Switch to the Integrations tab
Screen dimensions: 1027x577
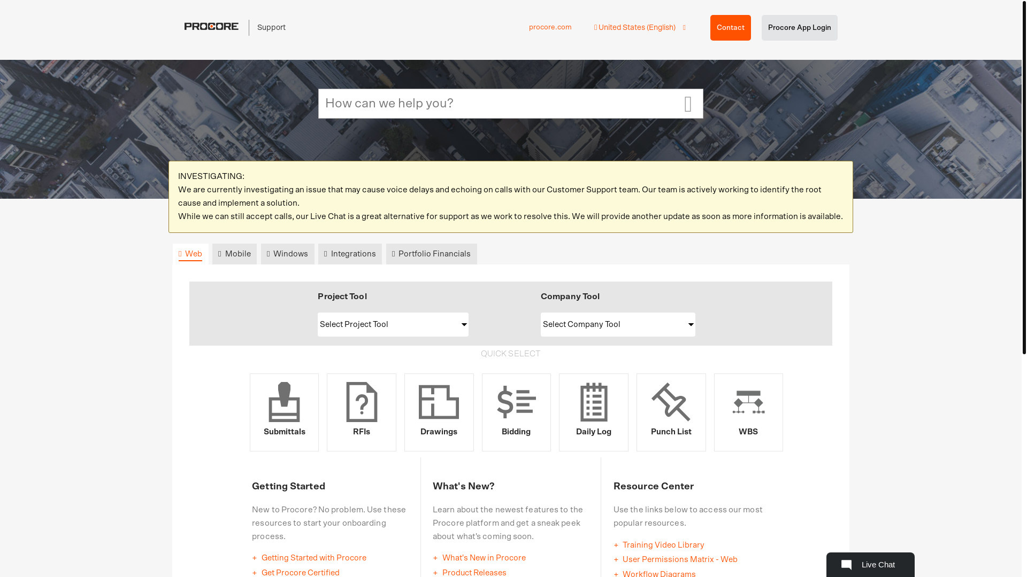coord(350,254)
